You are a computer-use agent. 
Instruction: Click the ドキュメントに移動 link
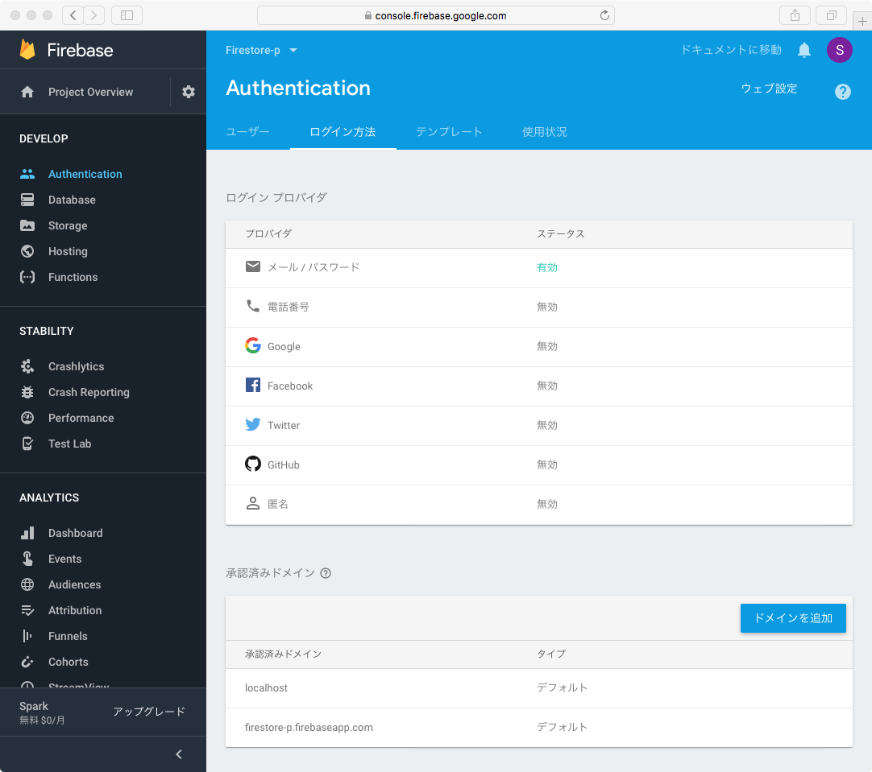coord(731,50)
